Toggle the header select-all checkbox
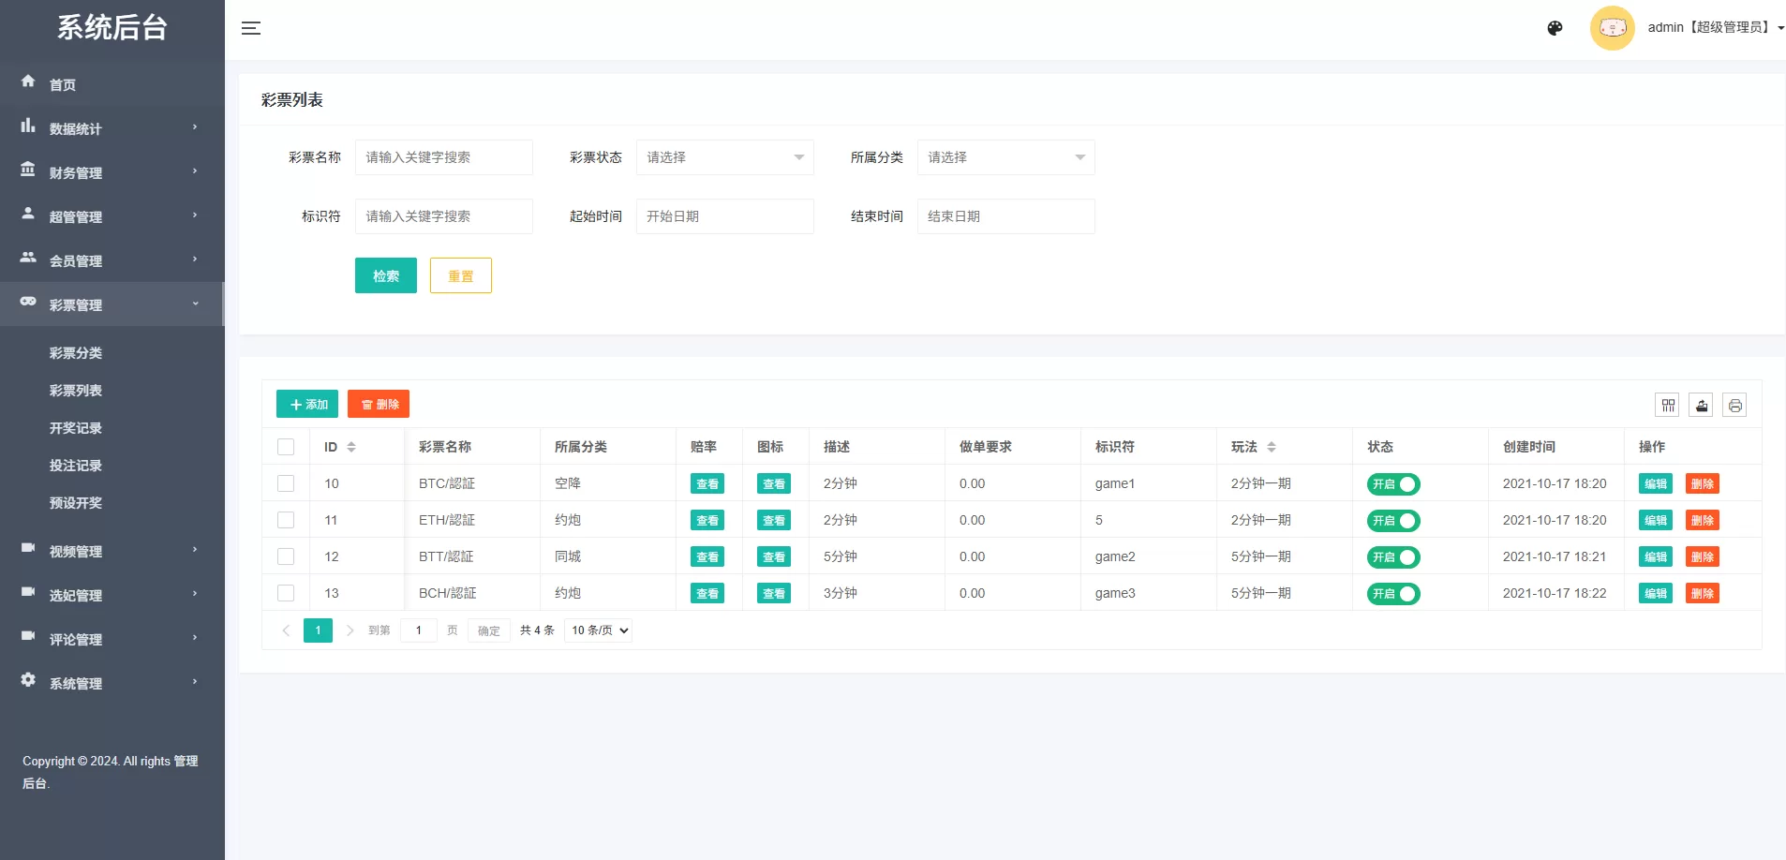This screenshot has height=860, width=1786. (x=285, y=447)
